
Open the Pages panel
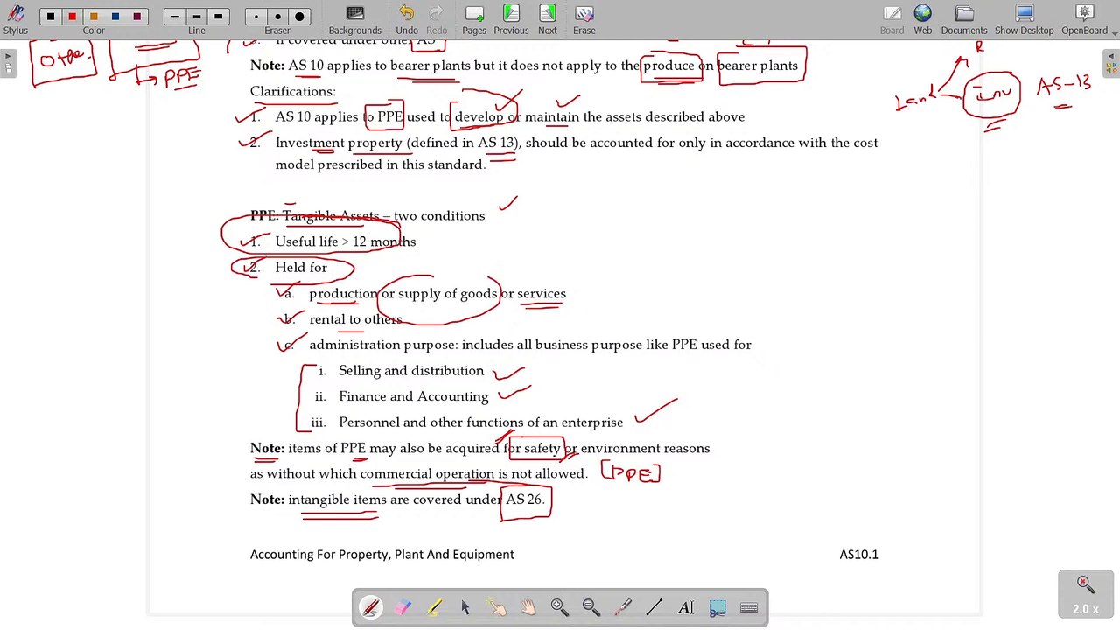474,19
